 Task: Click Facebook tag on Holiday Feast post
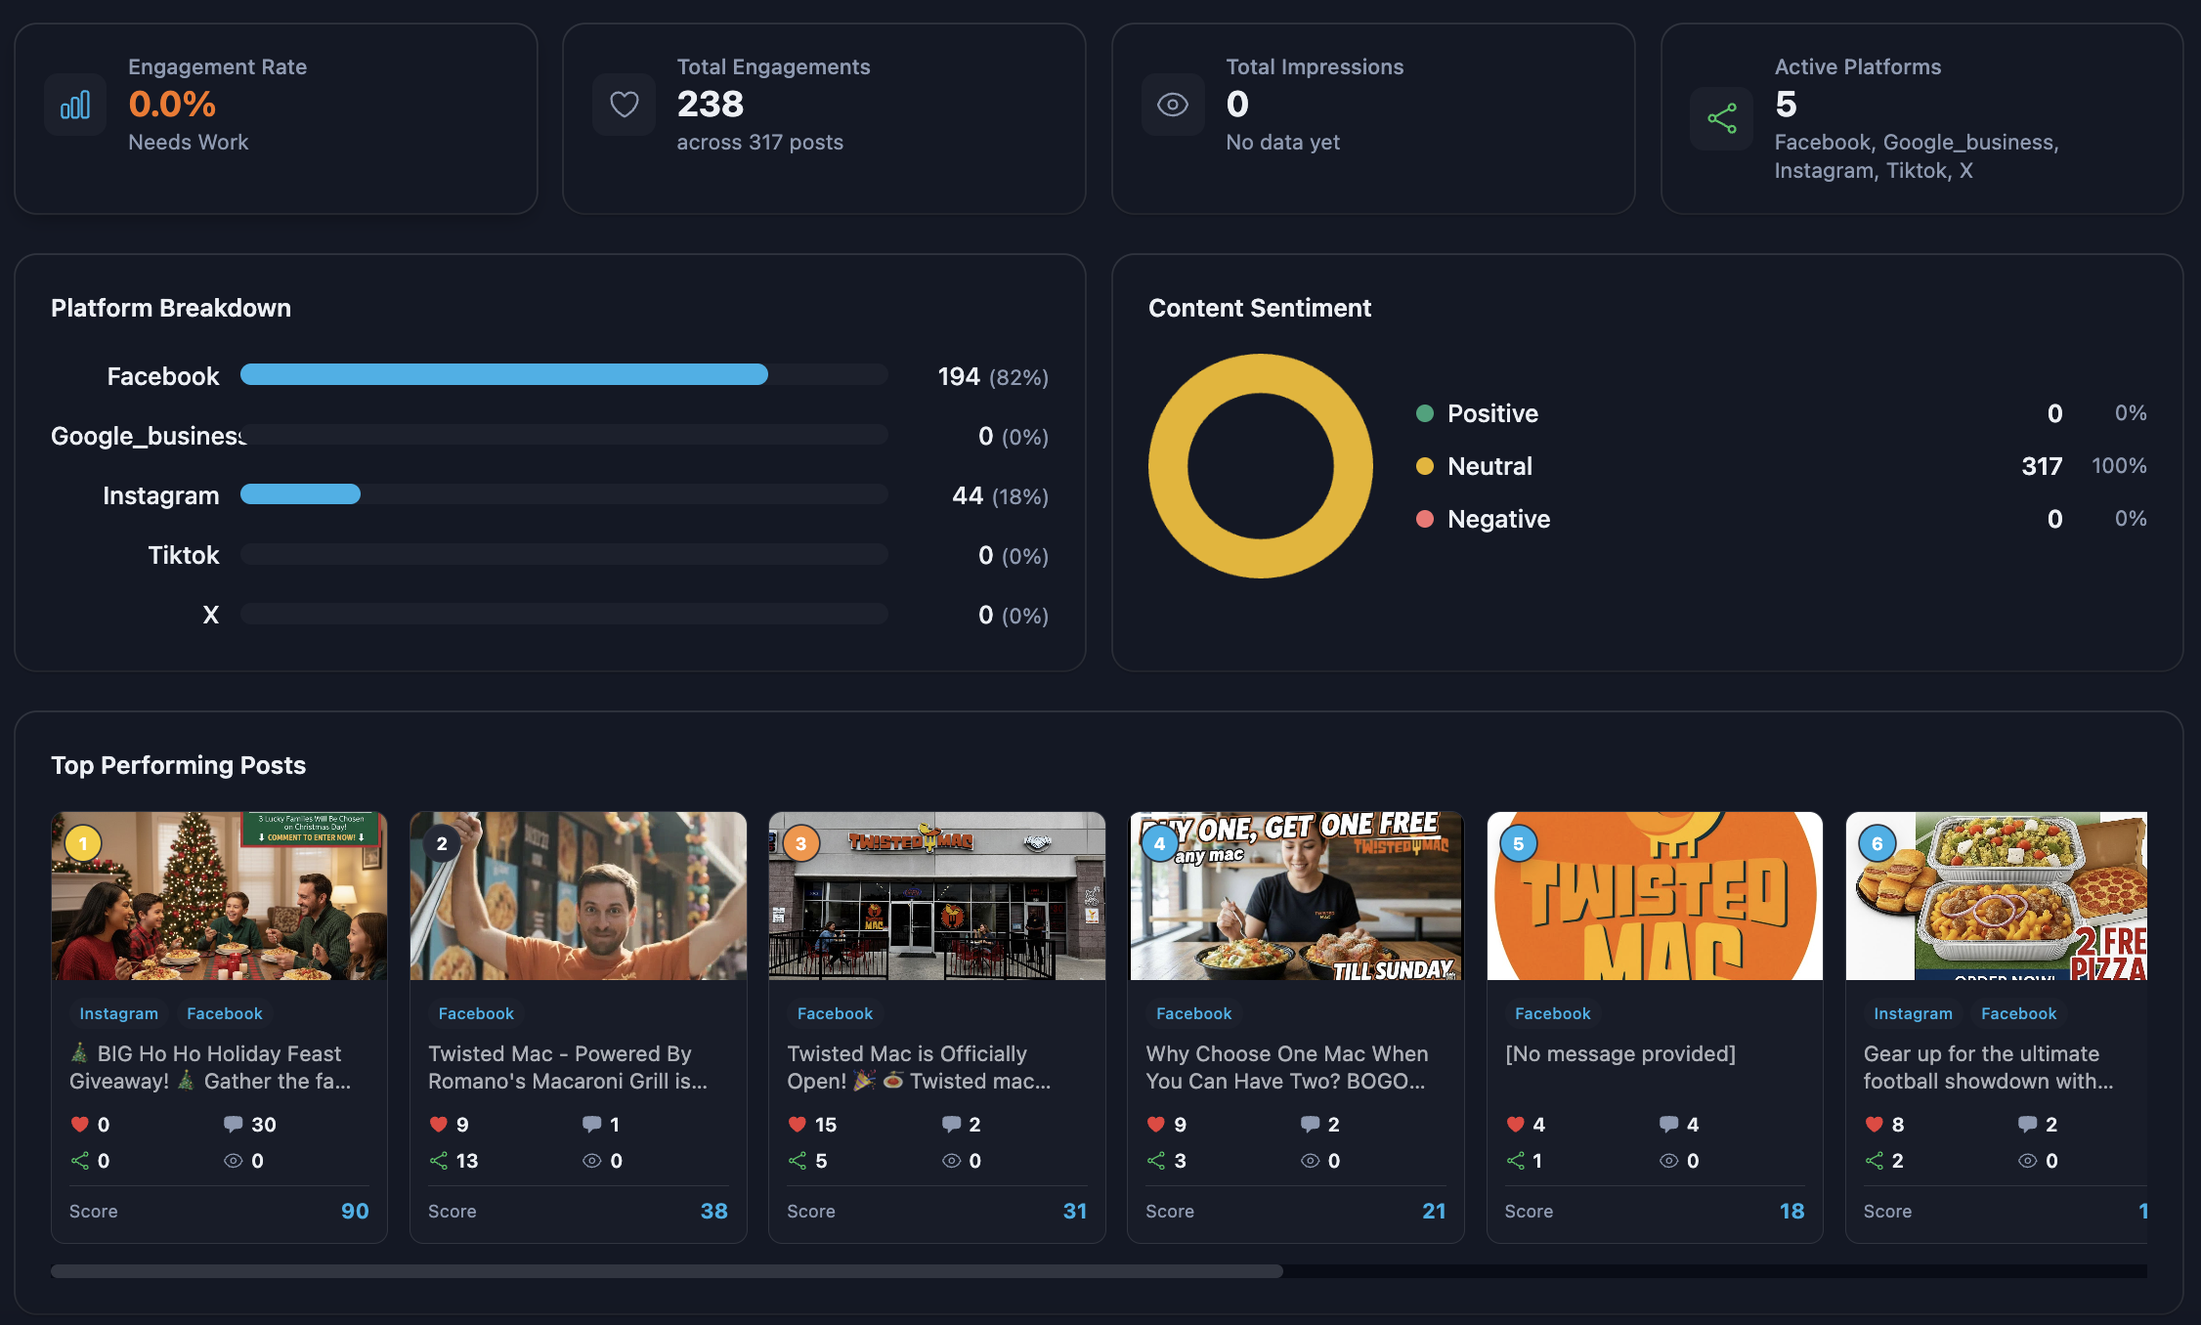(x=225, y=1014)
